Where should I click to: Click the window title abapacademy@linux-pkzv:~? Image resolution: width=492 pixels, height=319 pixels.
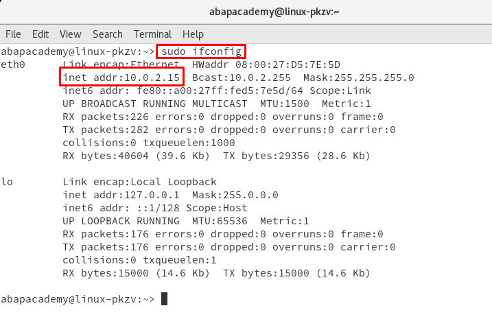tap(274, 12)
